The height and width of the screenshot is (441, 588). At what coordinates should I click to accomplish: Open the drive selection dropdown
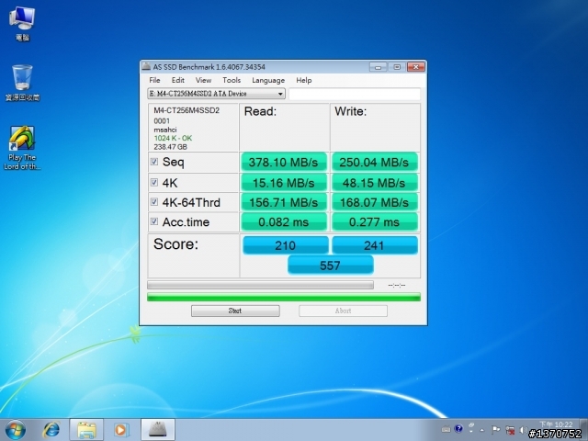click(217, 94)
